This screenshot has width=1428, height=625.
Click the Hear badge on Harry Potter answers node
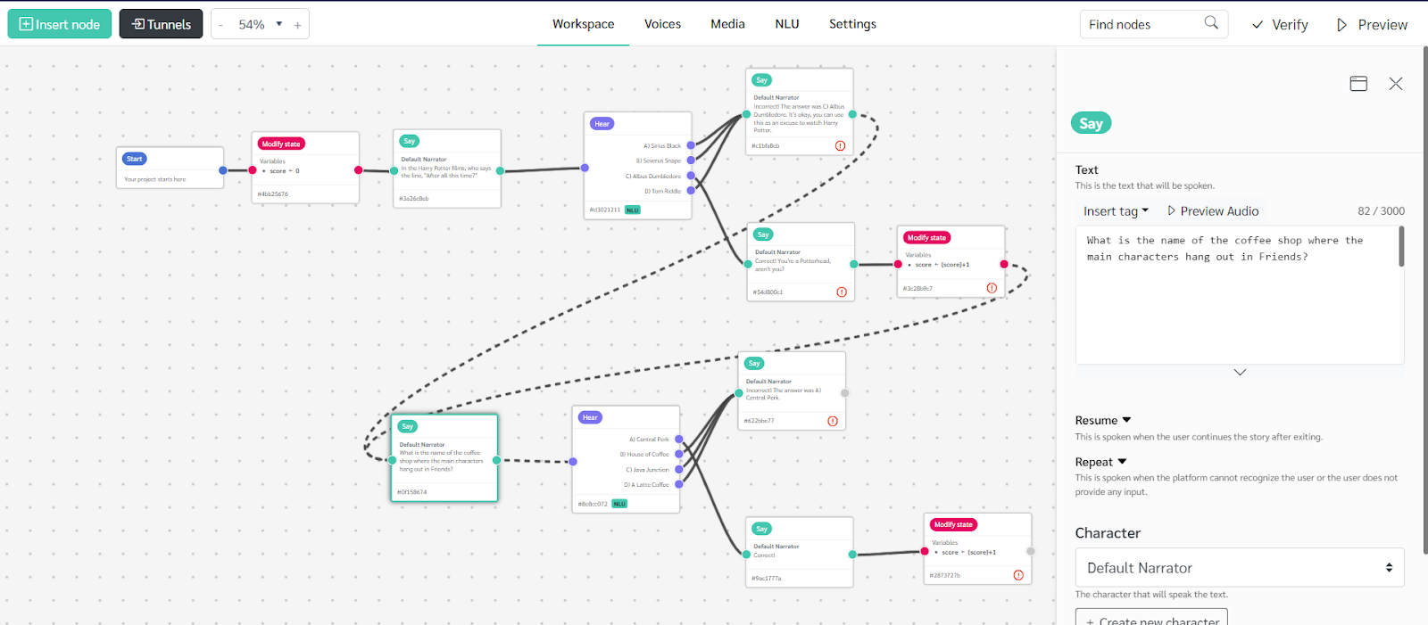point(602,124)
